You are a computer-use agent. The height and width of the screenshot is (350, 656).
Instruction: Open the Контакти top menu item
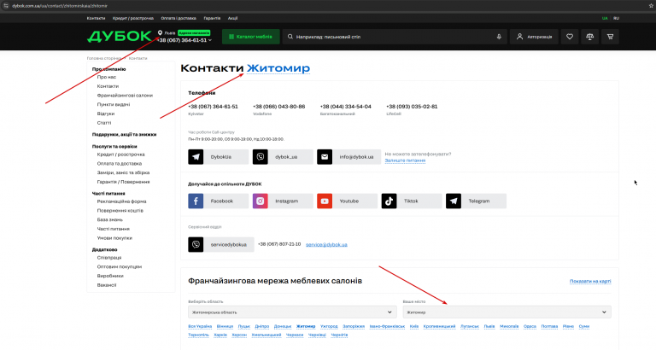96,19
